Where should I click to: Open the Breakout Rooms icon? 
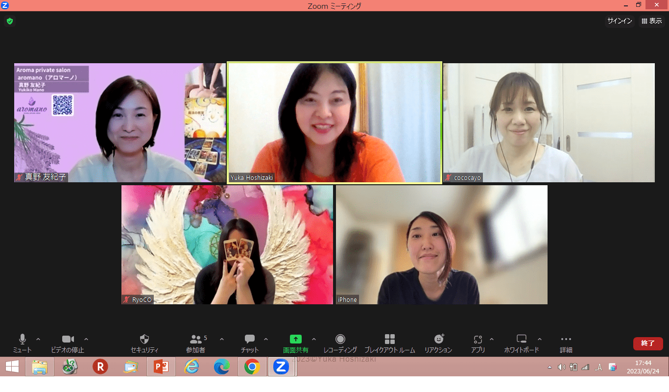[x=390, y=339]
